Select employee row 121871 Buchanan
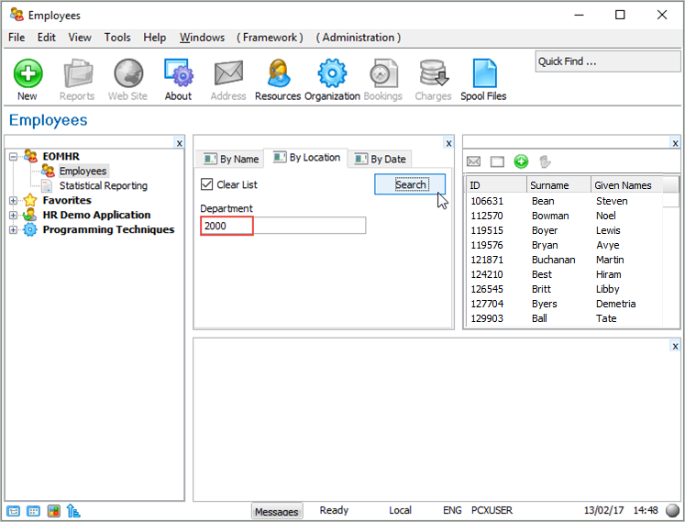The height and width of the screenshot is (522, 685). pyautogui.click(x=565, y=260)
